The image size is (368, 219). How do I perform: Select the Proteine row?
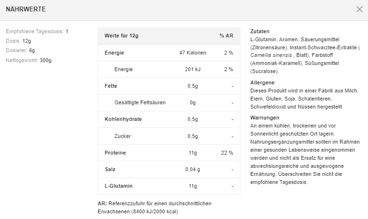tap(169, 153)
